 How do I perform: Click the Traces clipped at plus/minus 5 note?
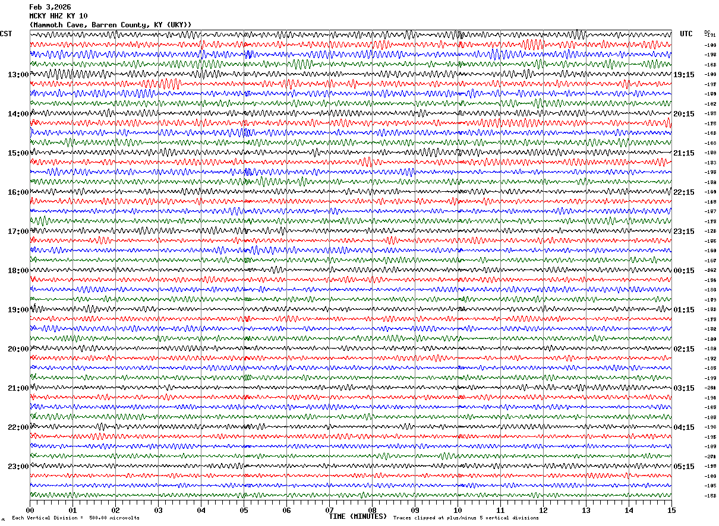pyautogui.click(x=466, y=518)
